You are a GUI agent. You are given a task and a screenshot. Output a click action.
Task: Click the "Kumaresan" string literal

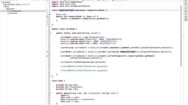pyautogui.click(x=91, y=39)
